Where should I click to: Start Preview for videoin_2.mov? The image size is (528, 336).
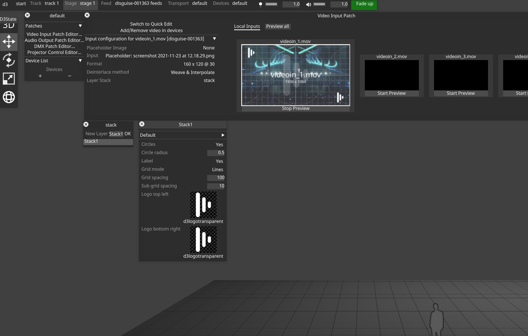(x=391, y=93)
